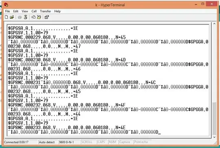The image size is (220, 148).
Task: Click the Open file folder icon
Action: pos(12,17)
